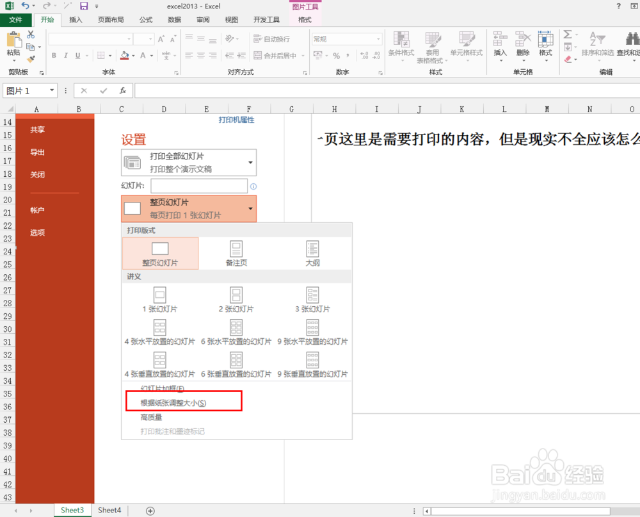The image size is (640, 517).
Task: Click the Clear eraser icon
Action: (568, 60)
